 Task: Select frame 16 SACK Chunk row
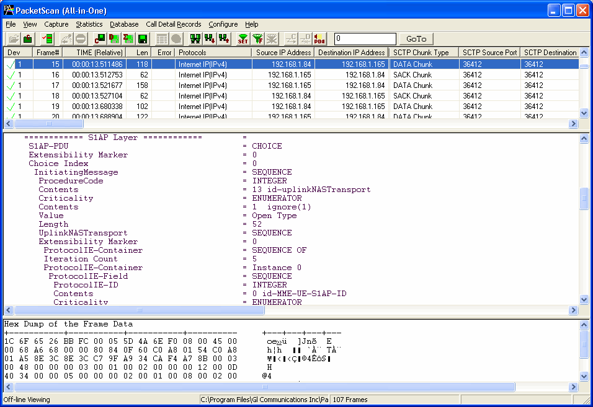pyautogui.click(x=291, y=75)
